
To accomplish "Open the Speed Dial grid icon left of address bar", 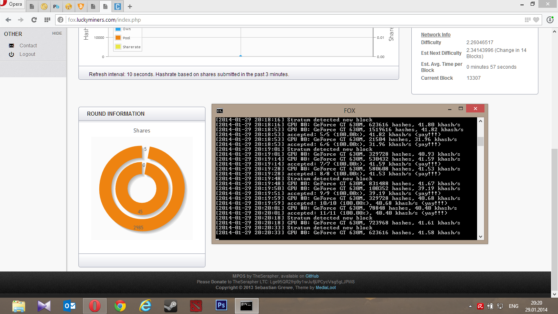I will coord(47,20).
